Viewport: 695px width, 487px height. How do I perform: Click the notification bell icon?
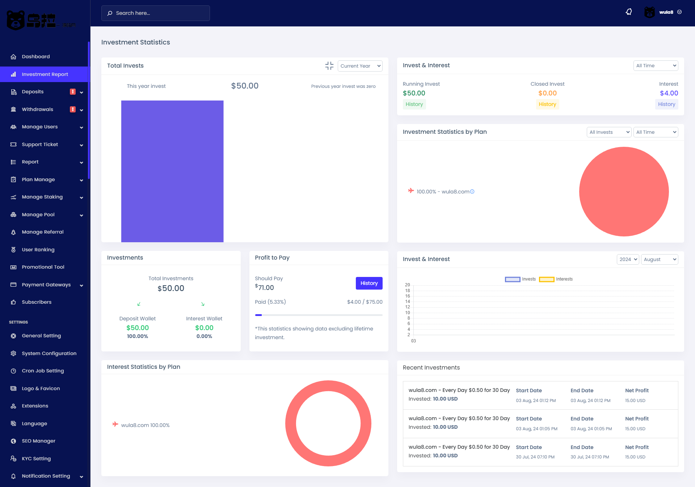629,12
